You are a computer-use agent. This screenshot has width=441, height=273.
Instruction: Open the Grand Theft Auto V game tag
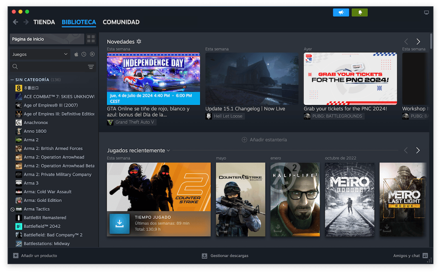(x=132, y=122)
